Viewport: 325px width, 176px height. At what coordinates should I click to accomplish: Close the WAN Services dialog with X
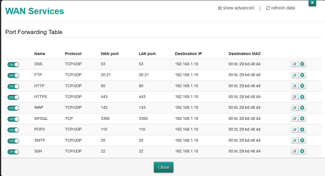coord(312,3)
